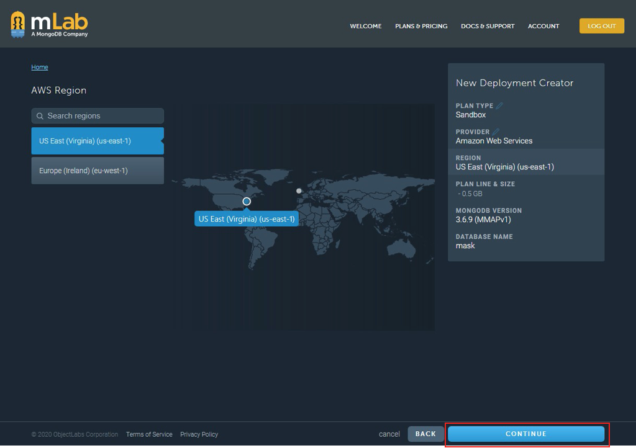Click the 3.6.9 (MMAPv1) version text
Viewport: 636px width, 448px height.
click(x=483, y=220)
